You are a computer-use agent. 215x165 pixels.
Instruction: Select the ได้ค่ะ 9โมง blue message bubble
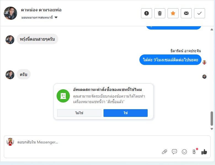[x=170, y=60]
